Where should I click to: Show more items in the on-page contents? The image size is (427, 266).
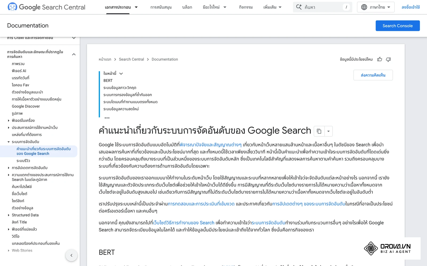[x=107, y=118]
